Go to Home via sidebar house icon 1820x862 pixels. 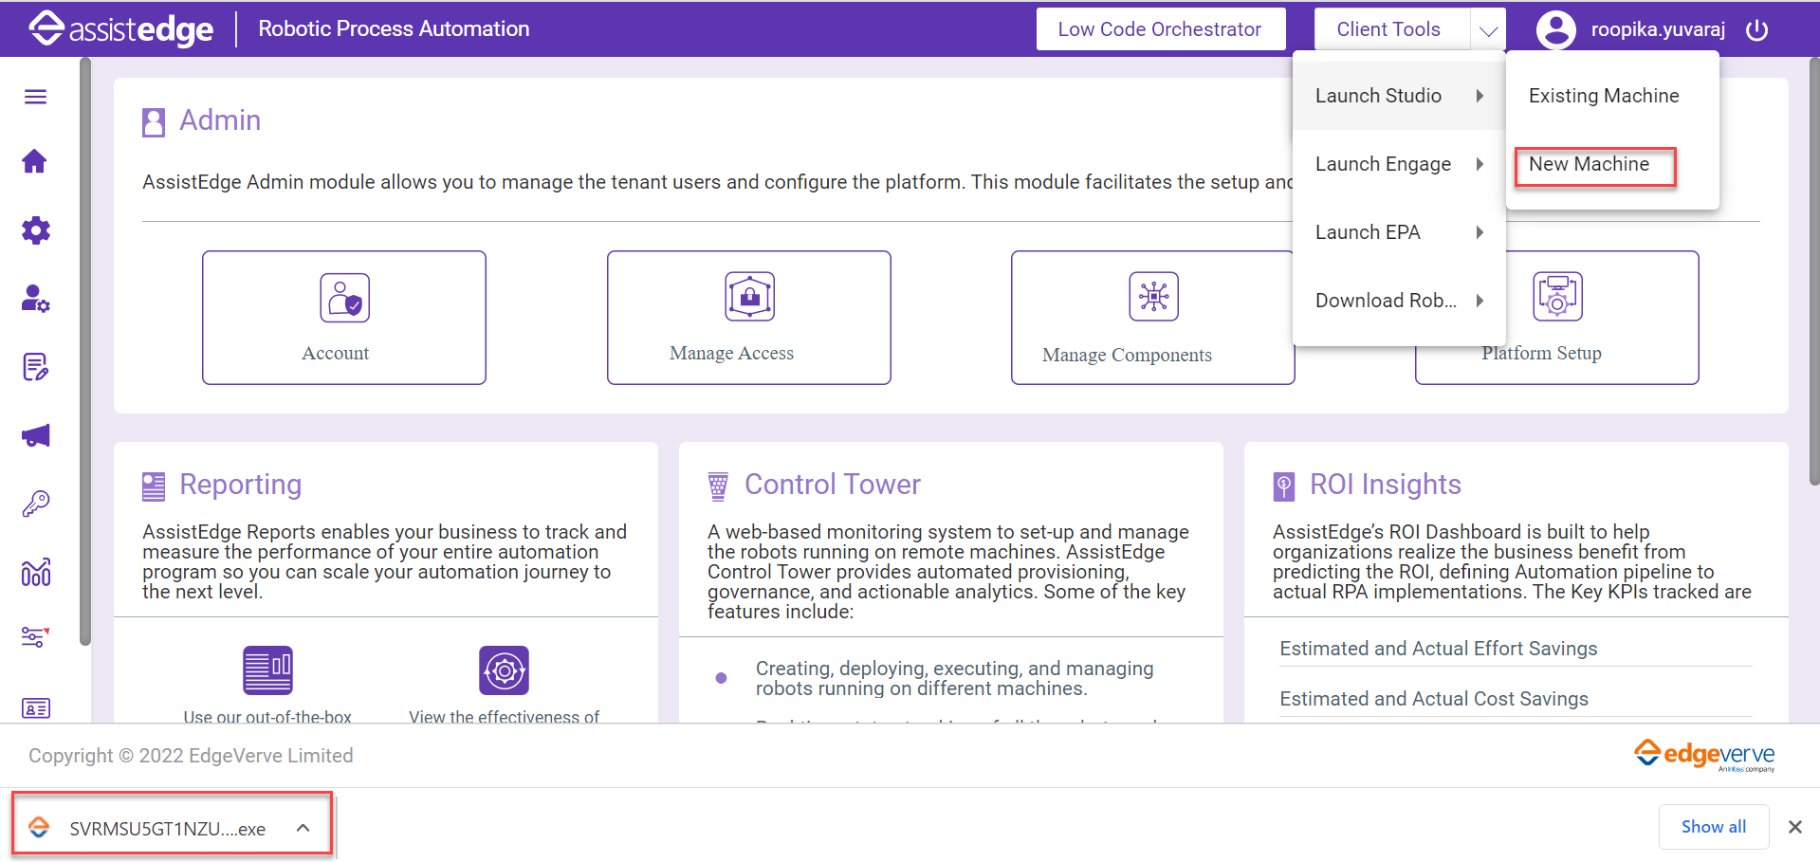coord(35,161)
